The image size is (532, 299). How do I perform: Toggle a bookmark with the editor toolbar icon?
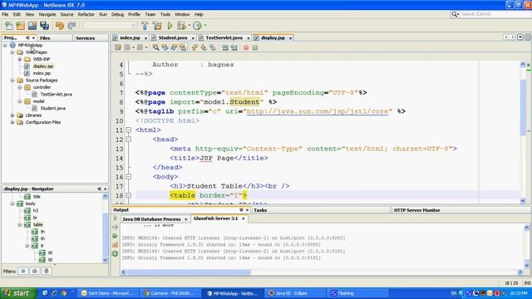213,47
